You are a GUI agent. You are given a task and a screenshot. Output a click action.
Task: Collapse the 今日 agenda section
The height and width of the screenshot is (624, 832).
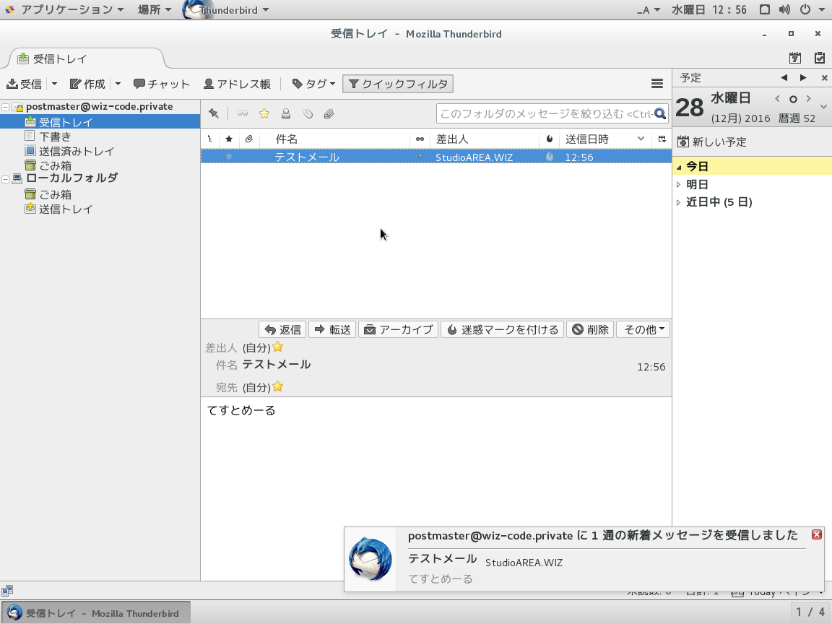[679, 167]
